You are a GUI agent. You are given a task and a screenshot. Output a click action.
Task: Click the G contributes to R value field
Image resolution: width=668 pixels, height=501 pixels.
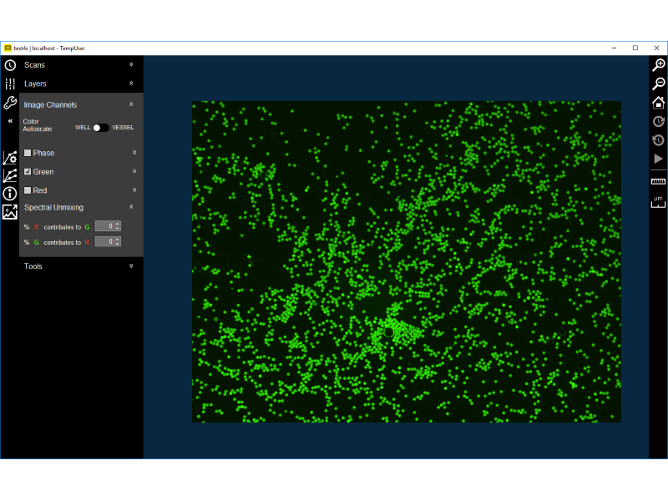tap(108, 242)
